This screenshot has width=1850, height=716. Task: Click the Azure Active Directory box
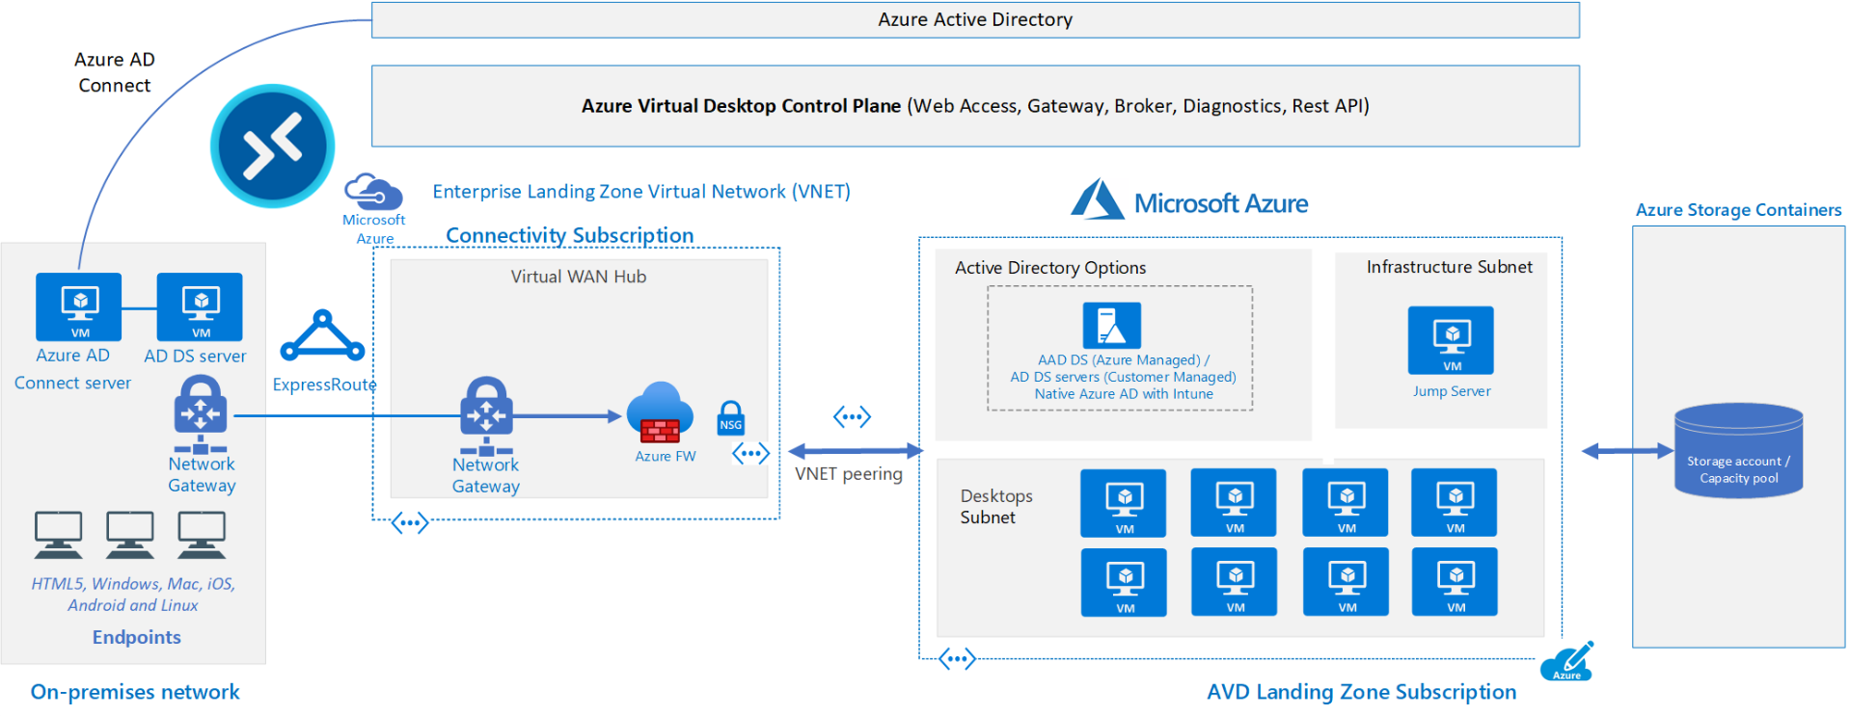(x=974, y=20)
